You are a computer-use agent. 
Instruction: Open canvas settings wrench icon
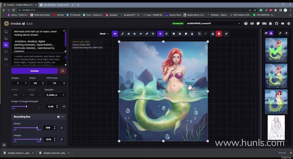[x=226, y=34]
